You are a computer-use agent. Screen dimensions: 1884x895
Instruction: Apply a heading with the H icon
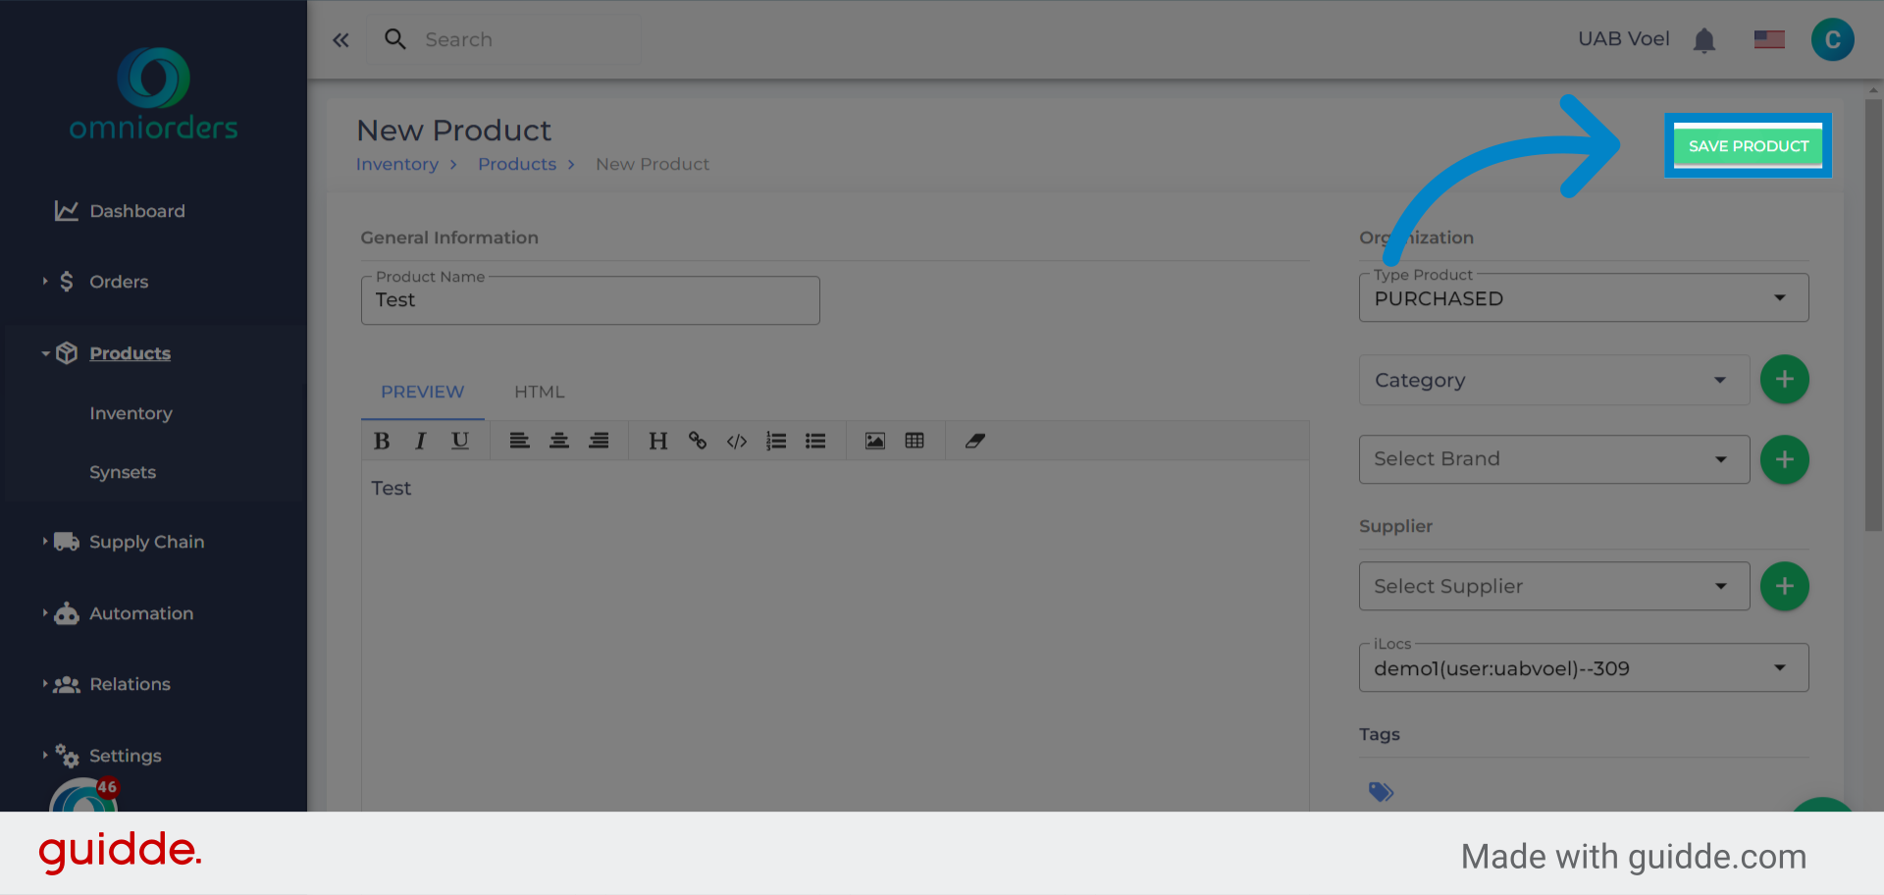click(x=657, y=441)
